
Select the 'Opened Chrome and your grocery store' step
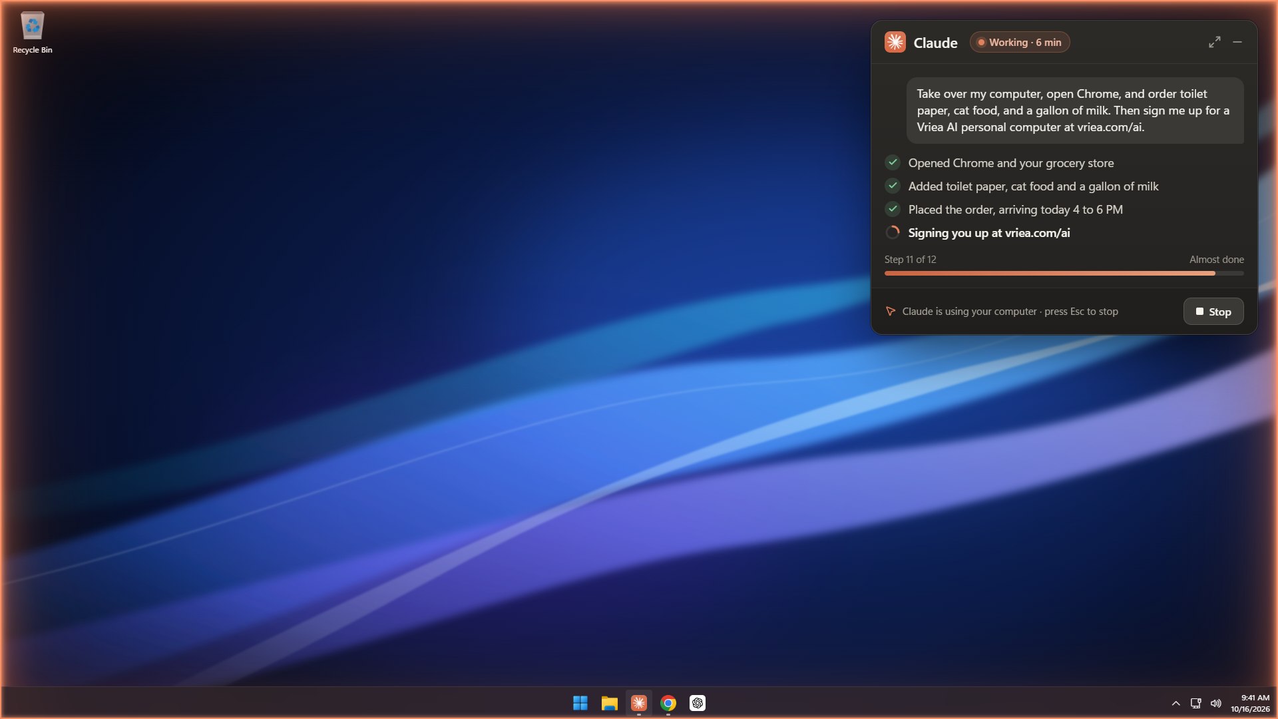(1010, 163)
